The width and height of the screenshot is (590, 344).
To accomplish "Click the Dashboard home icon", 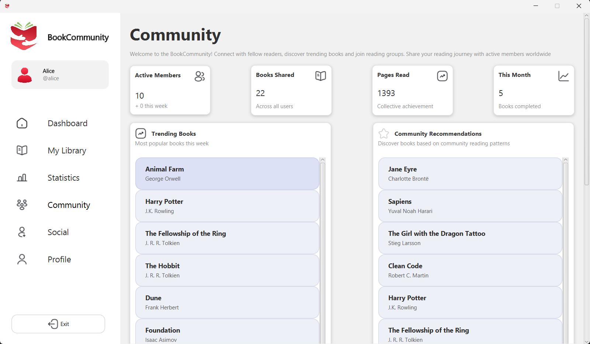I will (22, 123).
